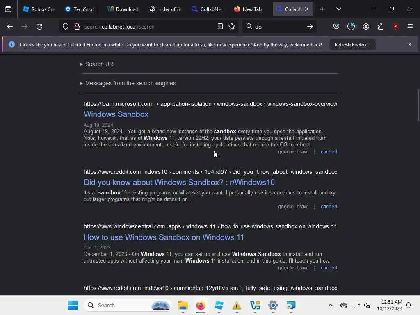Click the insecure connection padlock icon
The width and height of the screenshot is (420, 315).
[x=77, y=27]
